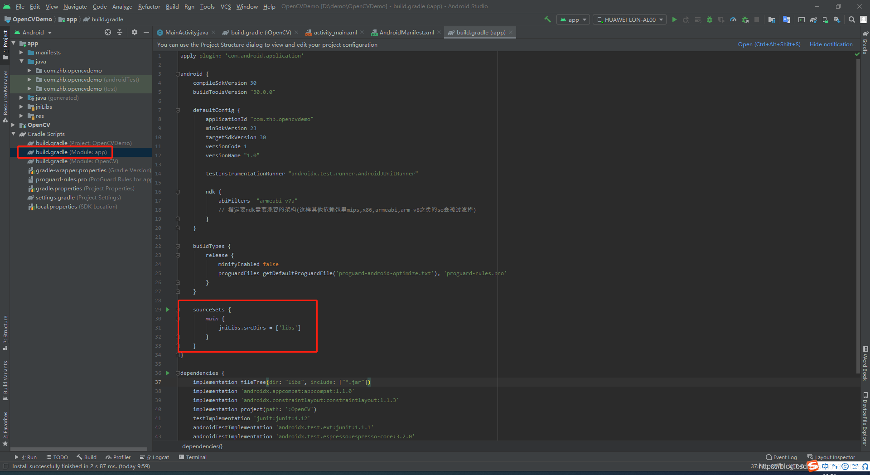The width and height of the screenshot is (870, 475).
Task: Sync Project with Gradle Files elephant icon
Action: (x=813, y=19)
